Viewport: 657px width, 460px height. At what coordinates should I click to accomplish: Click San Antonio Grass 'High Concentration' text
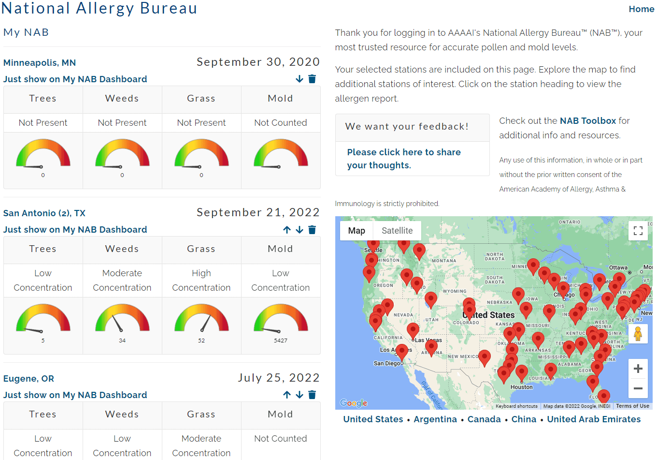(201, 281)
